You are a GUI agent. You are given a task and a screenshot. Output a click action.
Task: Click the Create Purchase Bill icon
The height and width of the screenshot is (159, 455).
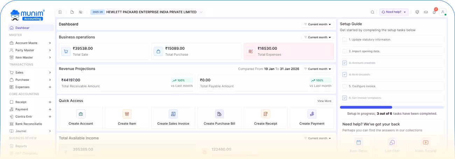219,114
